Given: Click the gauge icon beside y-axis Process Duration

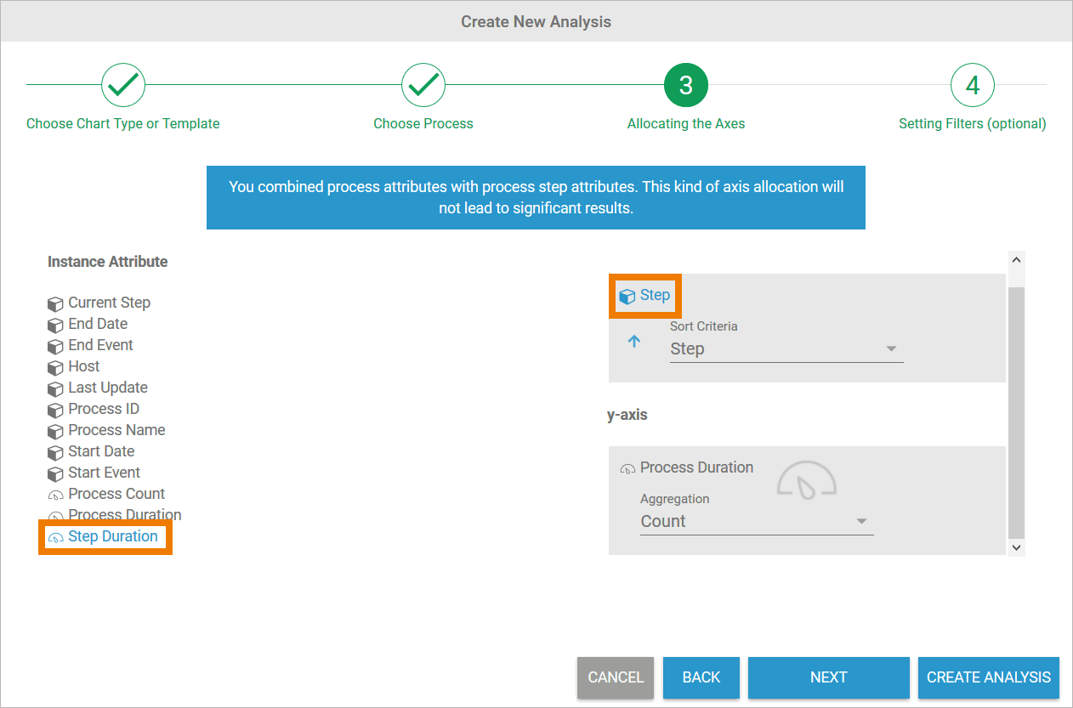Looking at the screenshot, I should click(627, 468).
